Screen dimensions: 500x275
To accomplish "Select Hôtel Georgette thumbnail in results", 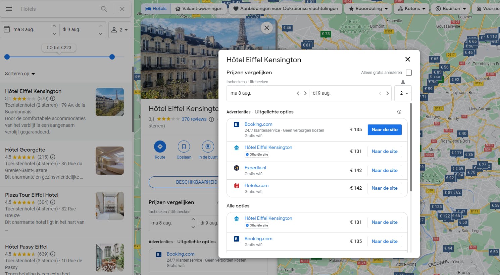I will tap(110, 161).
